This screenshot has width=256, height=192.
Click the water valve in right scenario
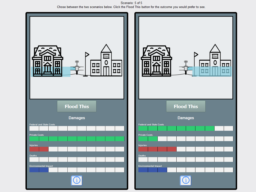click(x=186, y=67)
